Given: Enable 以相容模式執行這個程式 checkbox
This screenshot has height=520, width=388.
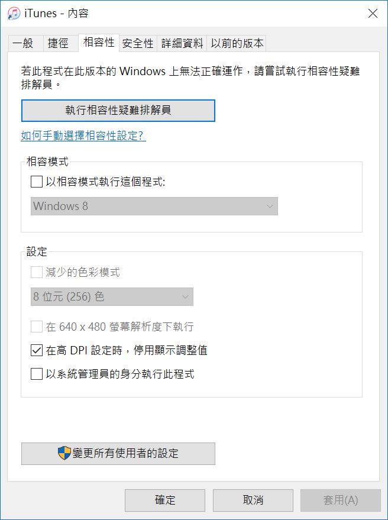Looking at the screenshot, I should (37, 182).
